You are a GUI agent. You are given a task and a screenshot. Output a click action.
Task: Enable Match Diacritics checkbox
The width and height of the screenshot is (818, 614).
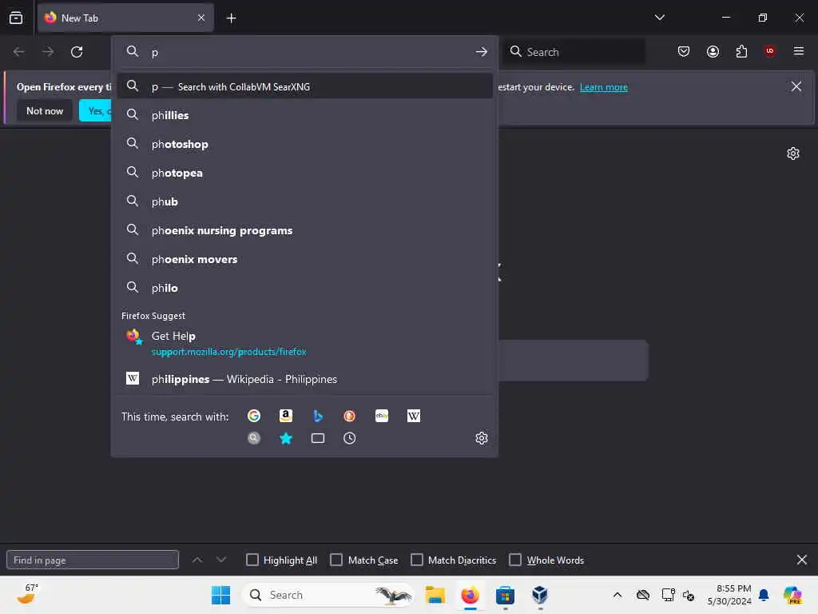417,560
